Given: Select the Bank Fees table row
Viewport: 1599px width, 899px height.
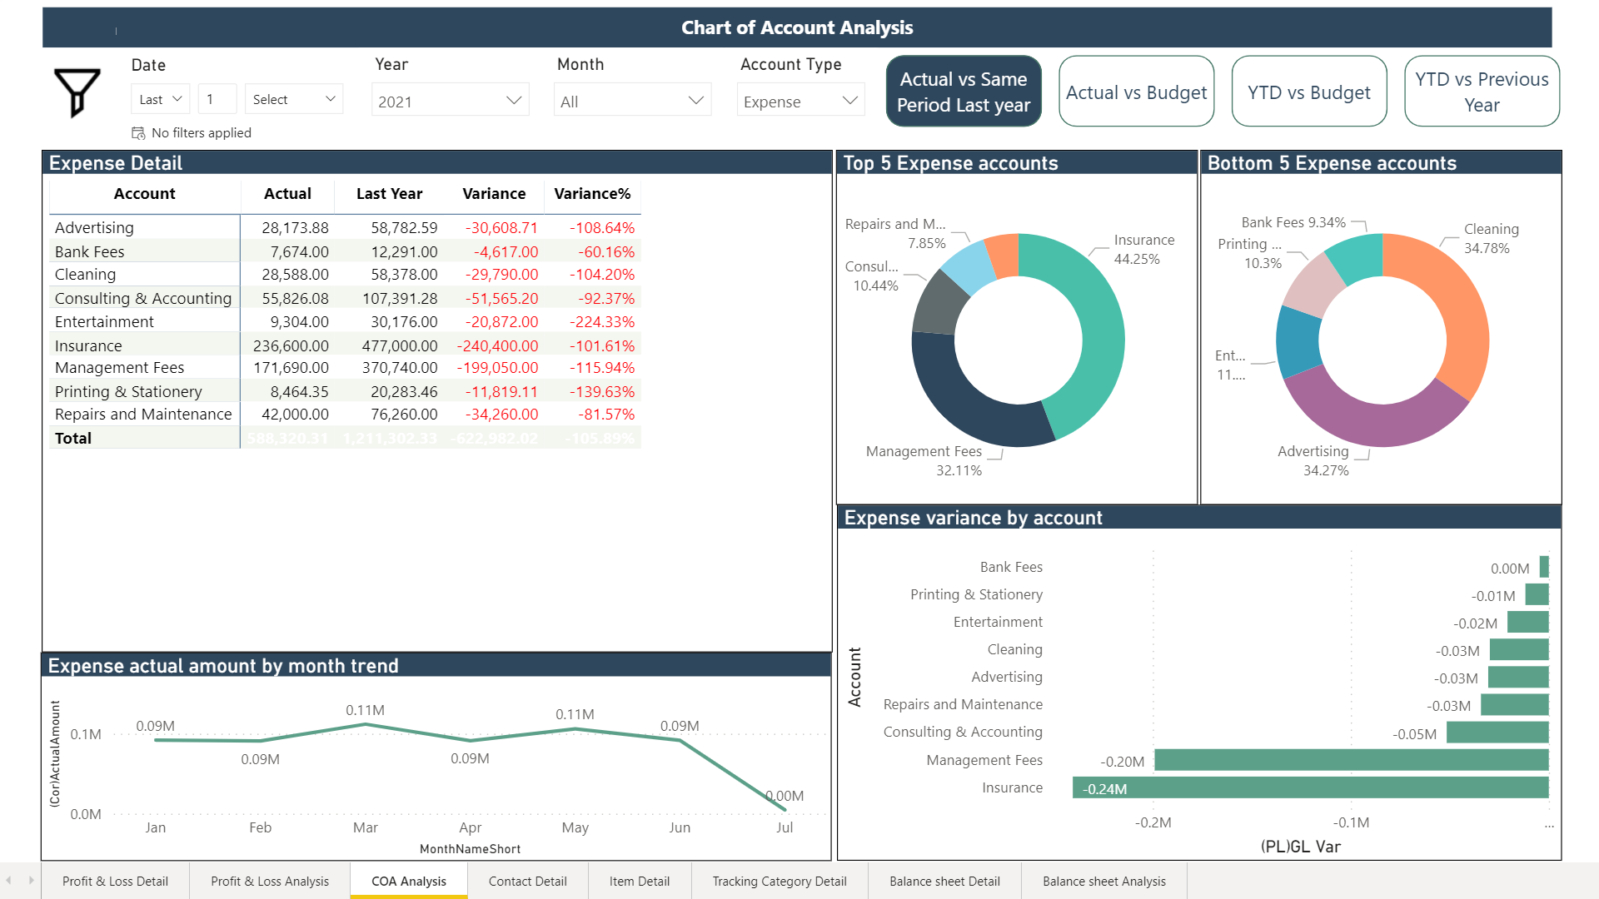Looking at the screenshot, I should [x=345, y=251].
